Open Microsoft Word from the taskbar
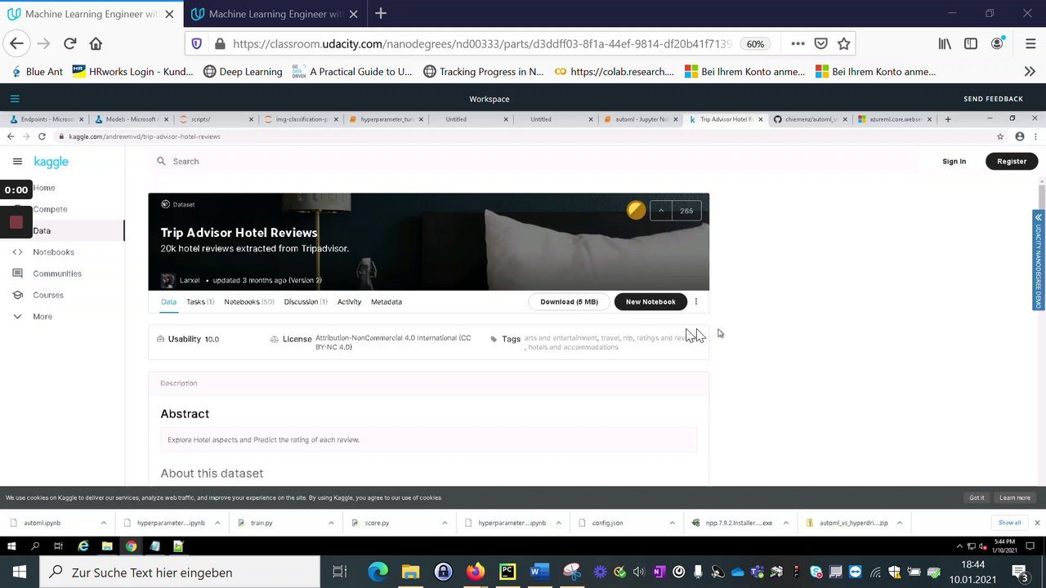This screenshot has height=588, width=1046. click(539, 572)
